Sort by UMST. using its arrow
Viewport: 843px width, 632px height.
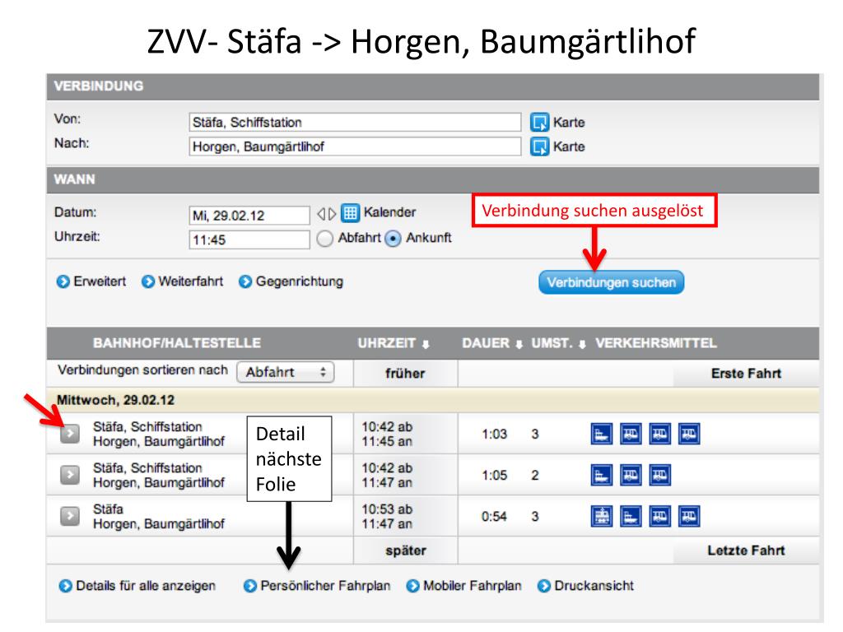click(582, 345)
